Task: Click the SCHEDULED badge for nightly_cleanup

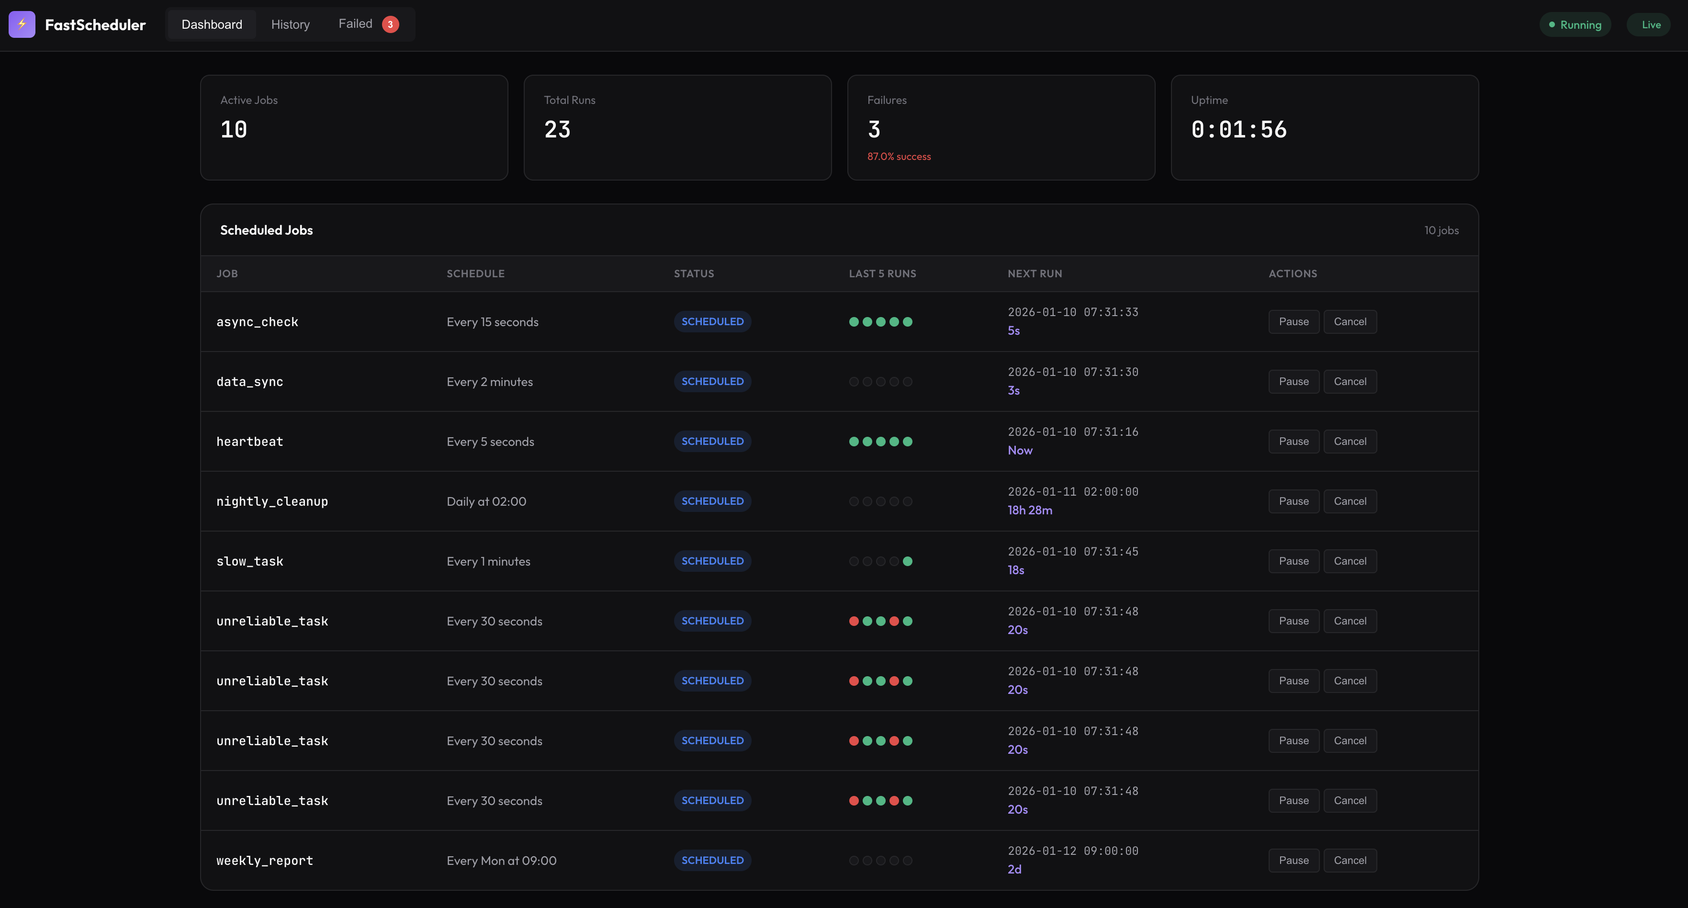Action: click(x=712, y=501)
